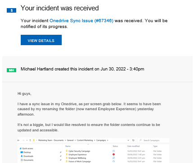Click the Search Campaigns input field
This screenshot has height=163, width=195.
click(153, 140)
